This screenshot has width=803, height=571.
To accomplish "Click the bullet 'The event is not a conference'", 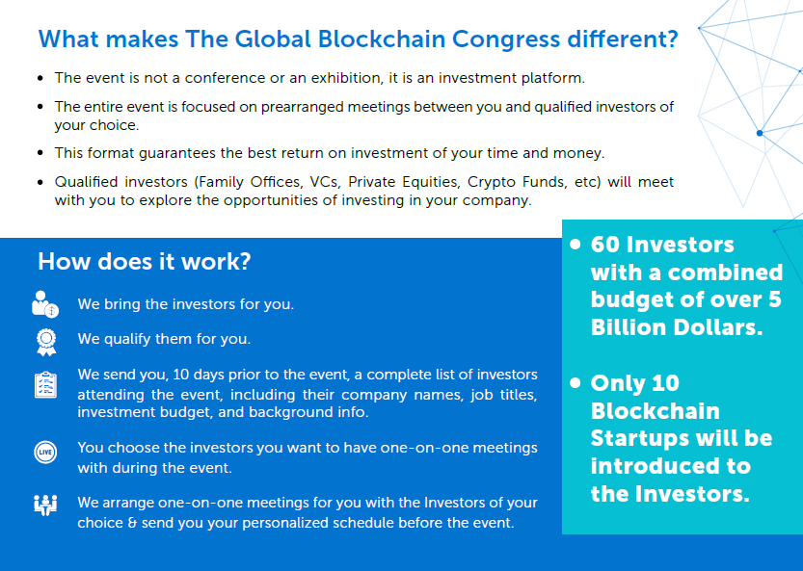I will pyautogui.click(x=320, y=78).
